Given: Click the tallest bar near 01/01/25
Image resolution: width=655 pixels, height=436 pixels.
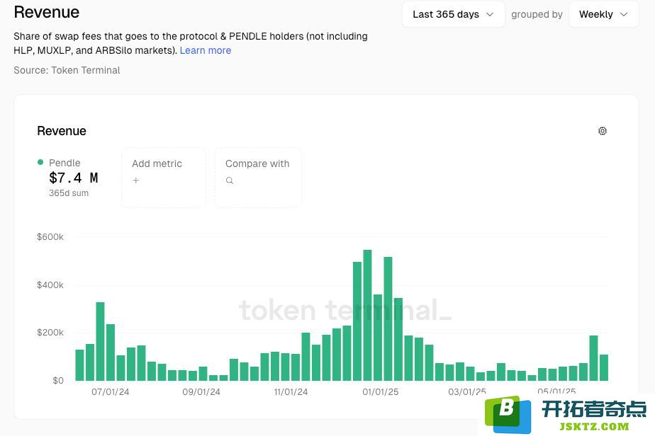Looking at the screenshot, I should click(367, 315).
